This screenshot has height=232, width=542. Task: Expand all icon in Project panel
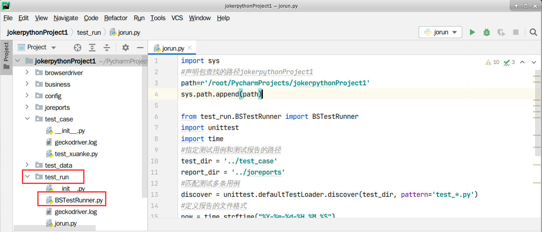pyautogui.click(x=92, y=48)
